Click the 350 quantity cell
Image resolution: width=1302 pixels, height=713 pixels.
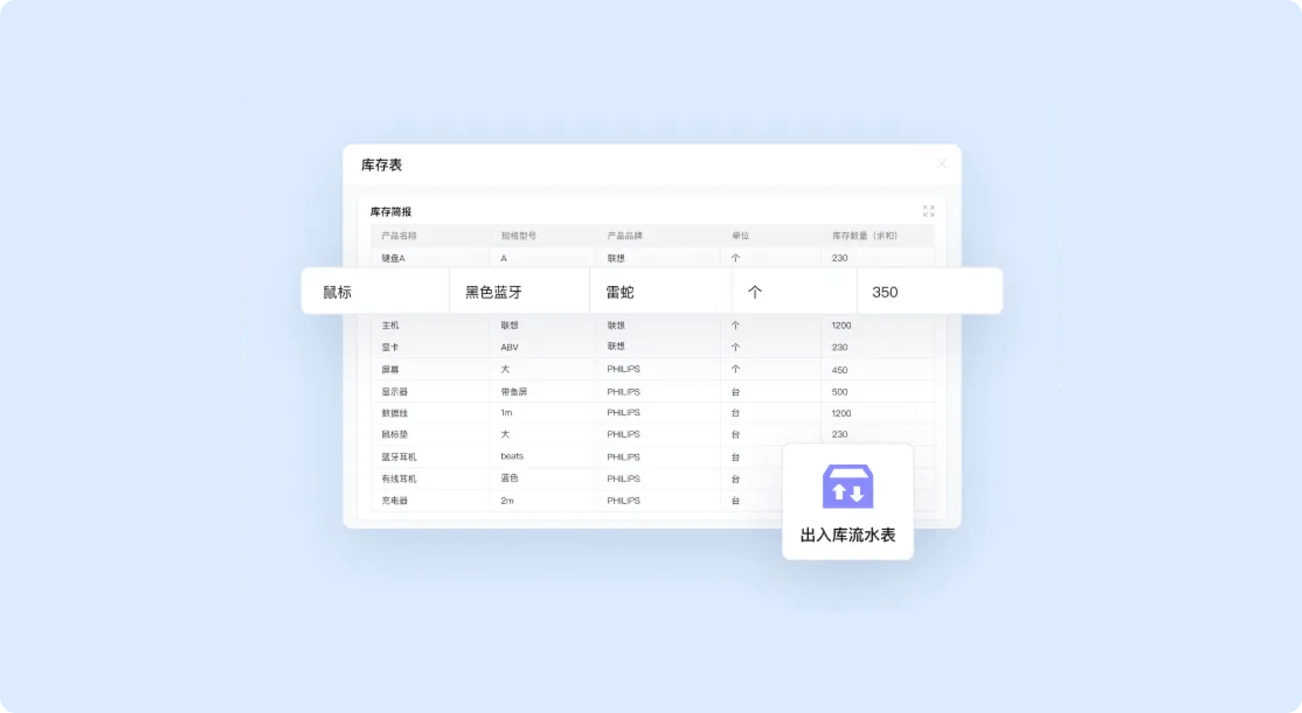tap(884, 292)
